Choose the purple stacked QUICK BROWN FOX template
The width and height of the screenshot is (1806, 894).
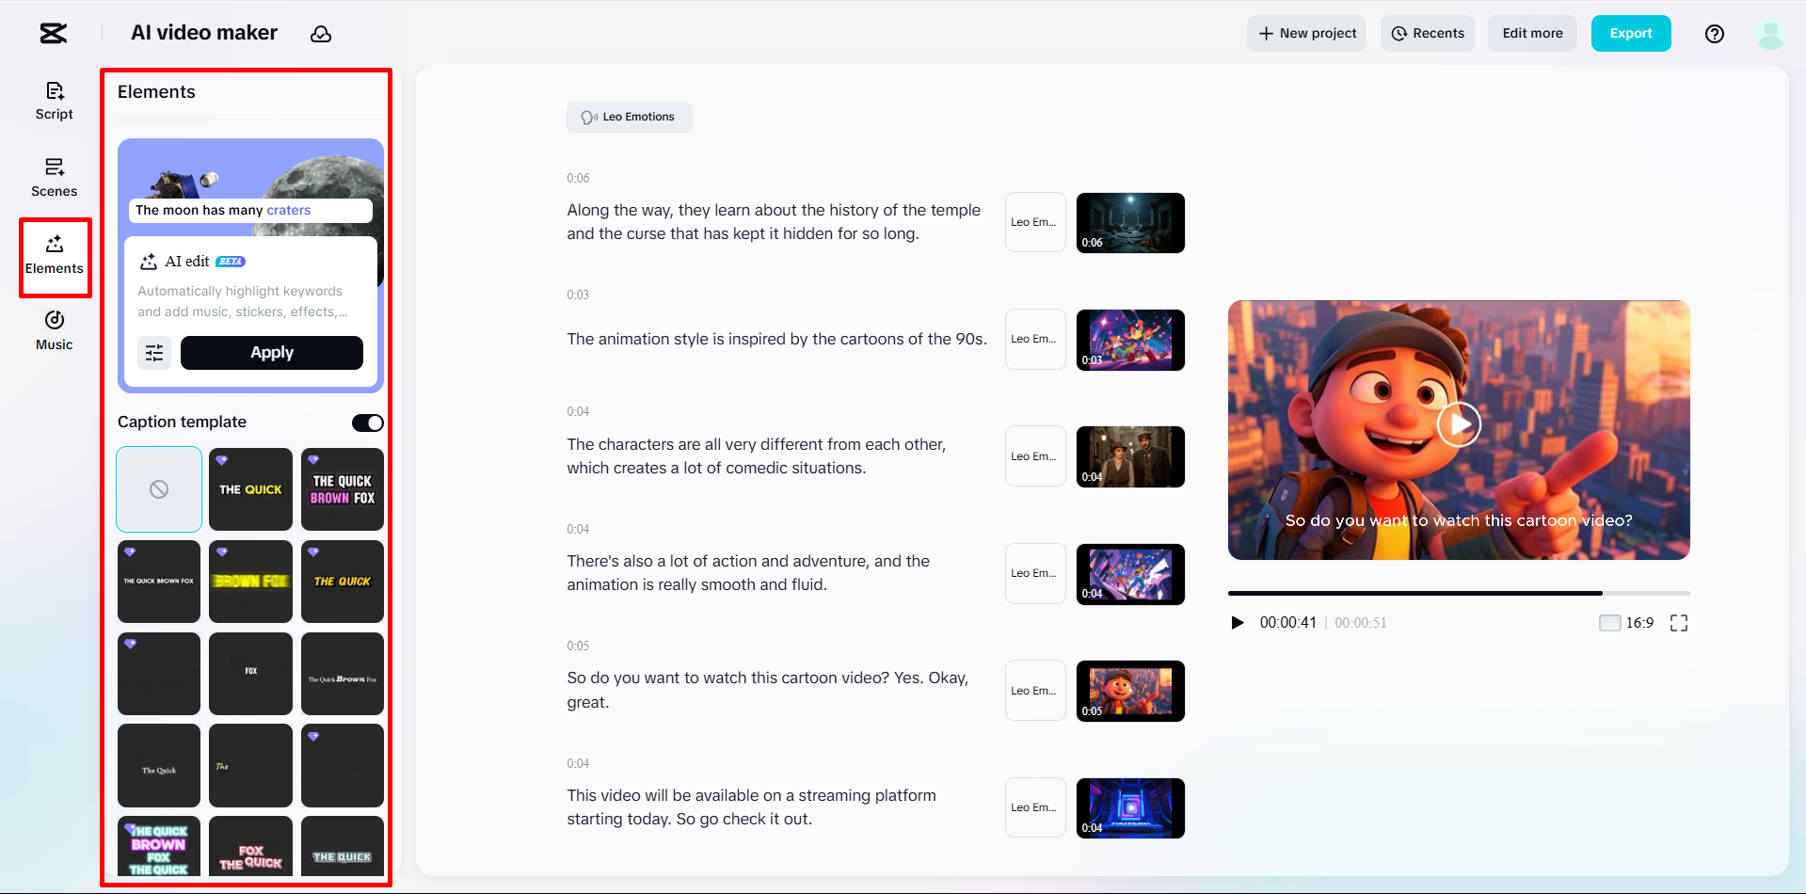[159, 847]
